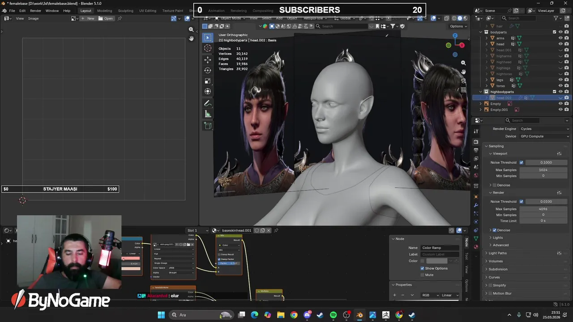Adjust the Render Max Samples field
The height and width of the screenshot is (322, 573).
pos(543,209)
